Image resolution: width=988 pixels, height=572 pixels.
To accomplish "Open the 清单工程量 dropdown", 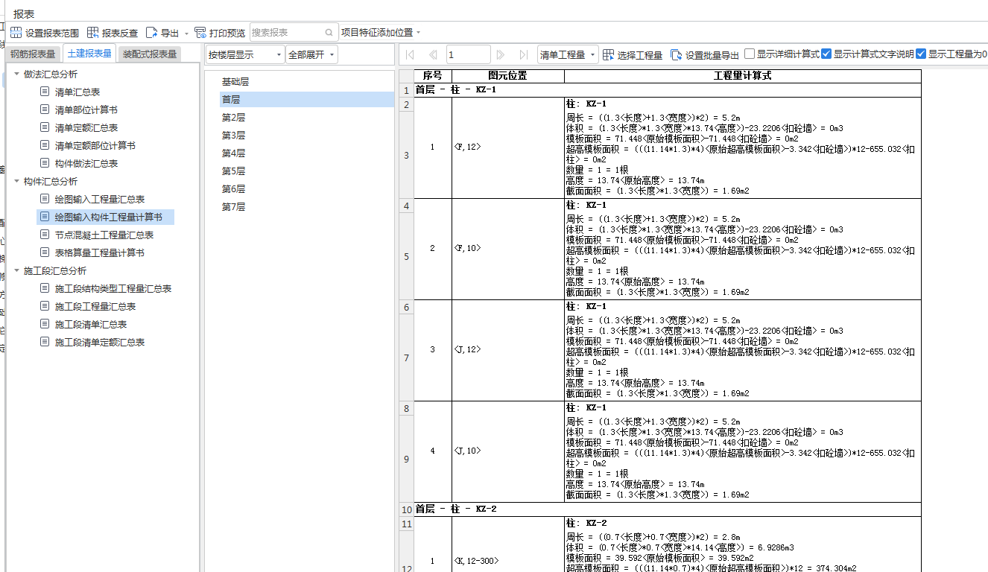I will pyautogui.click(x=568, y=54).
